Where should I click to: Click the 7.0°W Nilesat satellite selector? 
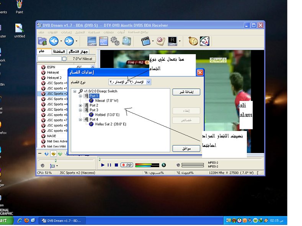tap(82, 59)
